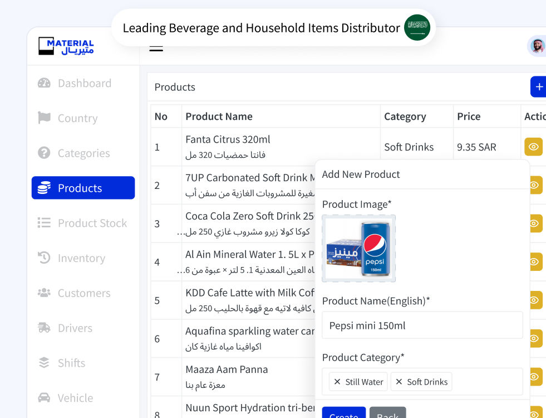This screenshot has height=418, width=546.
Task: Click the Product Name(English) input field
Action: 422,325
